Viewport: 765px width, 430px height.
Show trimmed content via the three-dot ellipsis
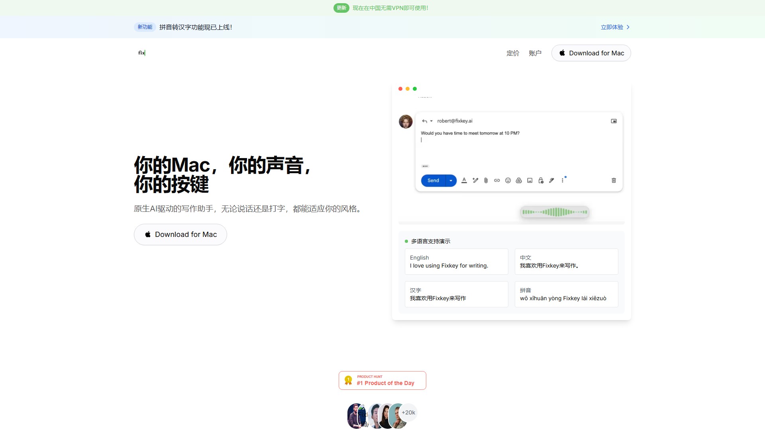(425, 166)
